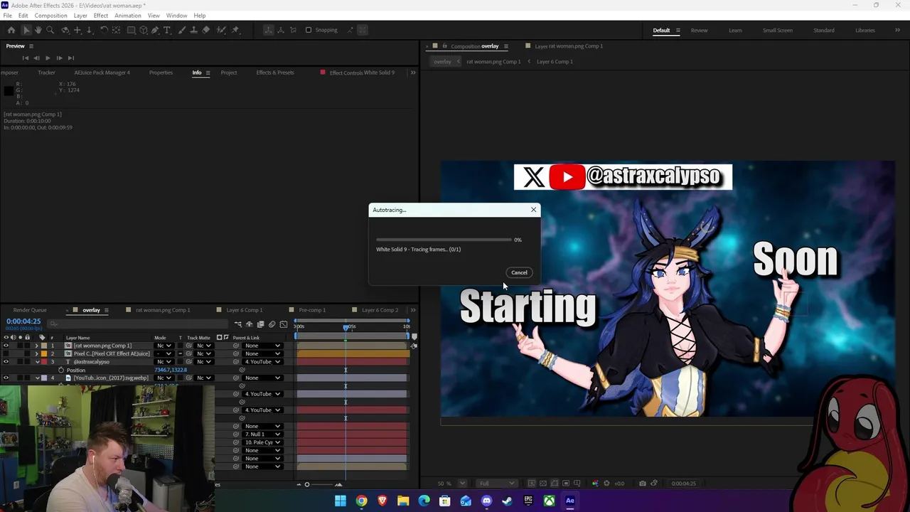
Task: Click the Graph Editor icon in timeline
Action: [x=283, y=324]
